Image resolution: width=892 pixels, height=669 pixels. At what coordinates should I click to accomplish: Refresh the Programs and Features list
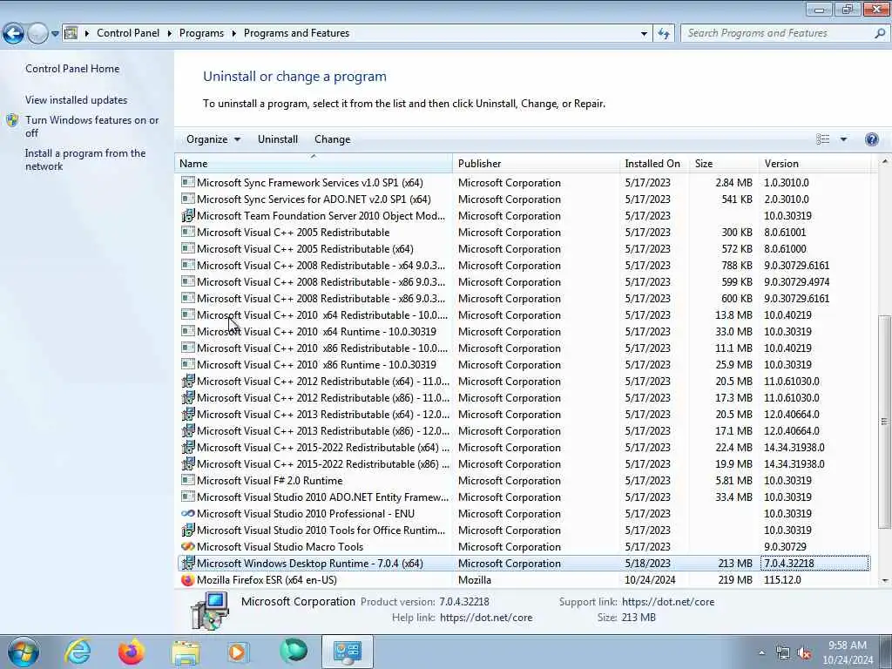[x=663, y=34]
